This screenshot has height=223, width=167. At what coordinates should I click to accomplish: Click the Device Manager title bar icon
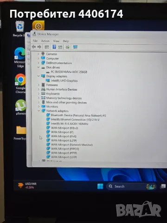tap(34, 34)
